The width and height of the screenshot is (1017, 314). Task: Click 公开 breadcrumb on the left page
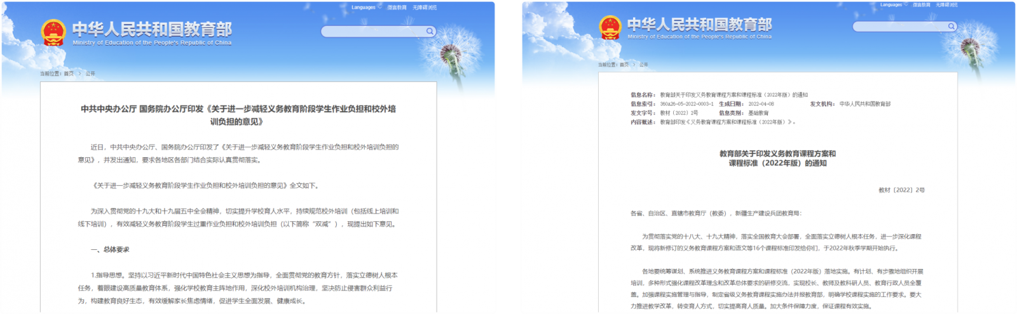coord(90,74)
